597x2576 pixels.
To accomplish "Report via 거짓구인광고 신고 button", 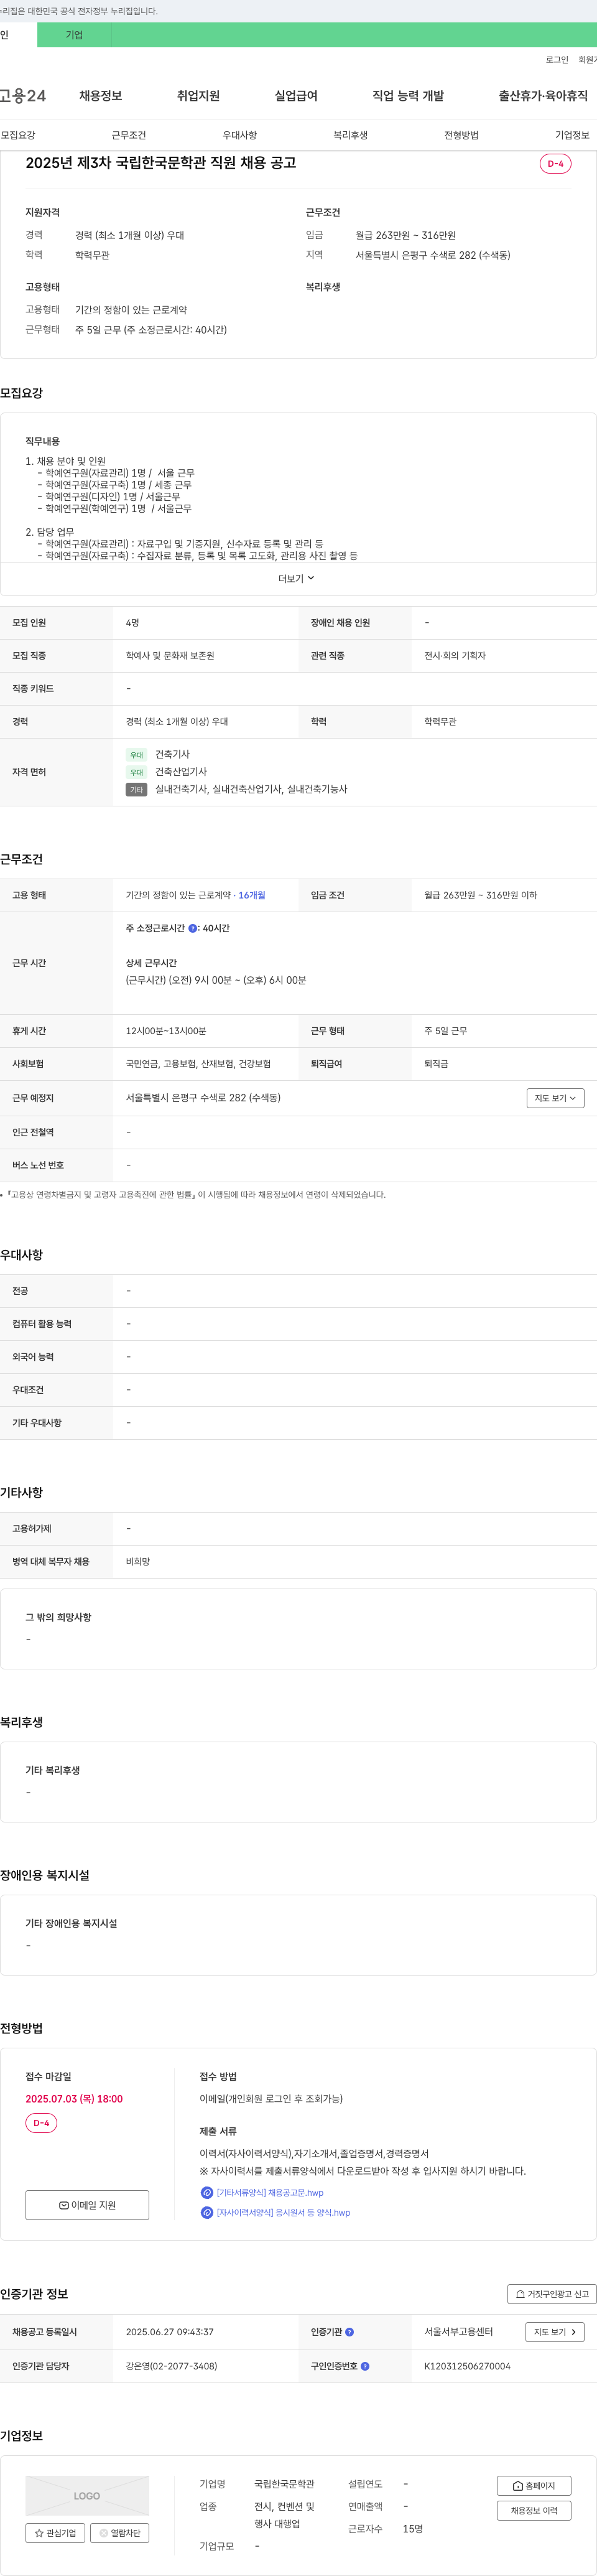I will [x=552, y=2294].
